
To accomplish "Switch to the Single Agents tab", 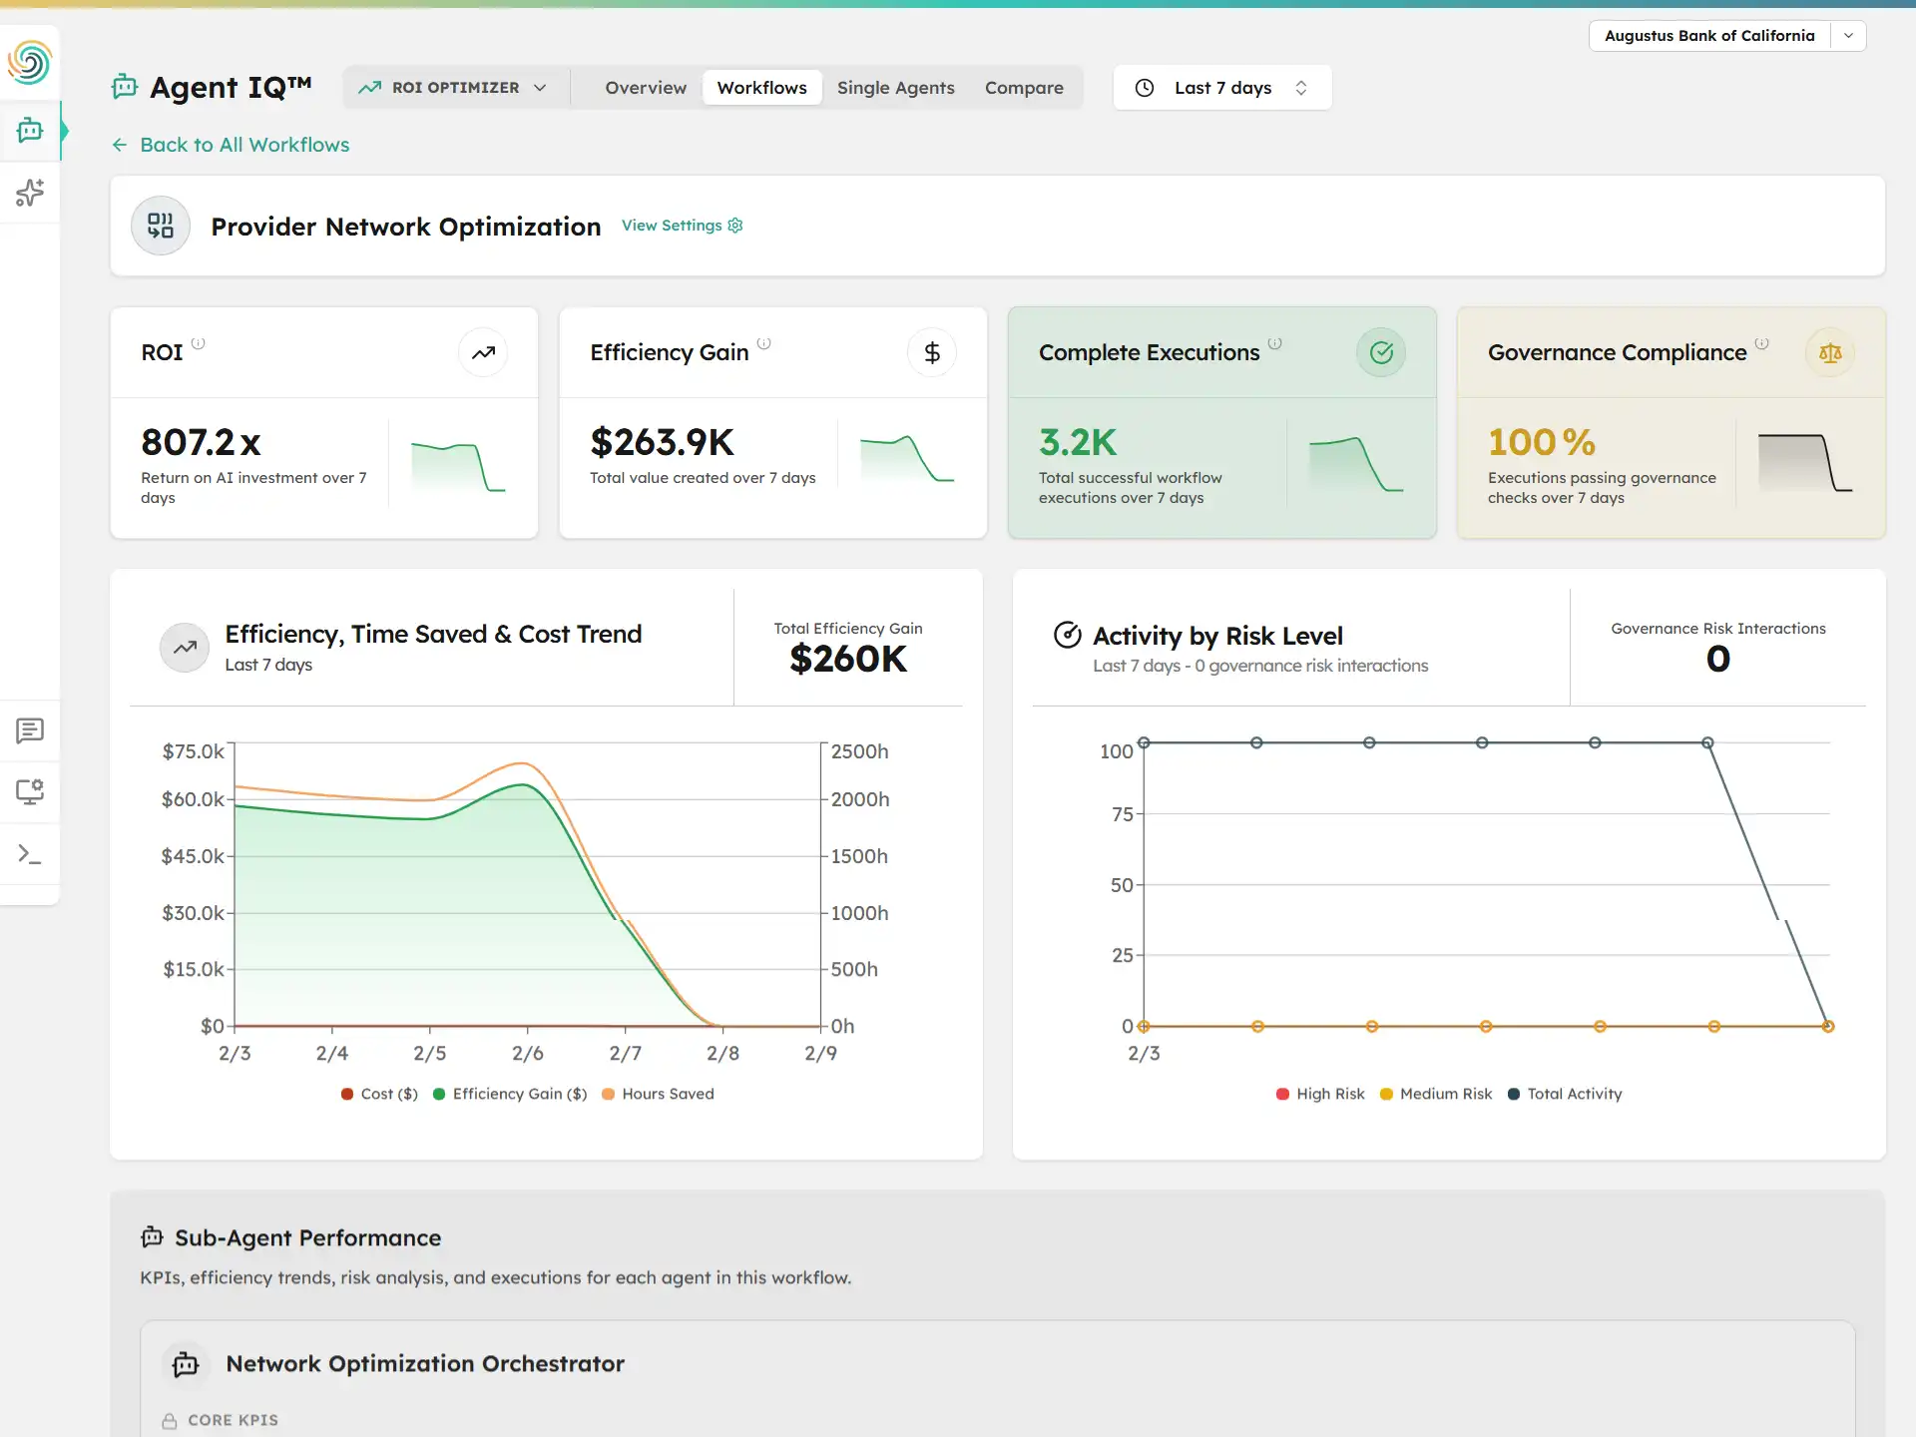I will click(895, 87).
